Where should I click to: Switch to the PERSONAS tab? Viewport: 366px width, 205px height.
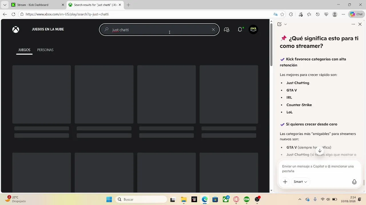pyautogui.click(x=45, y=50)
